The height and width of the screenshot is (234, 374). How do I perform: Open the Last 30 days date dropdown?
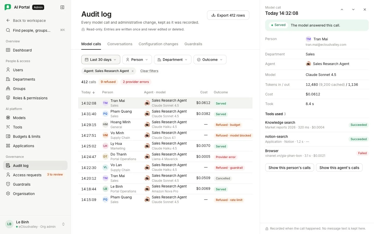point(101,60)
